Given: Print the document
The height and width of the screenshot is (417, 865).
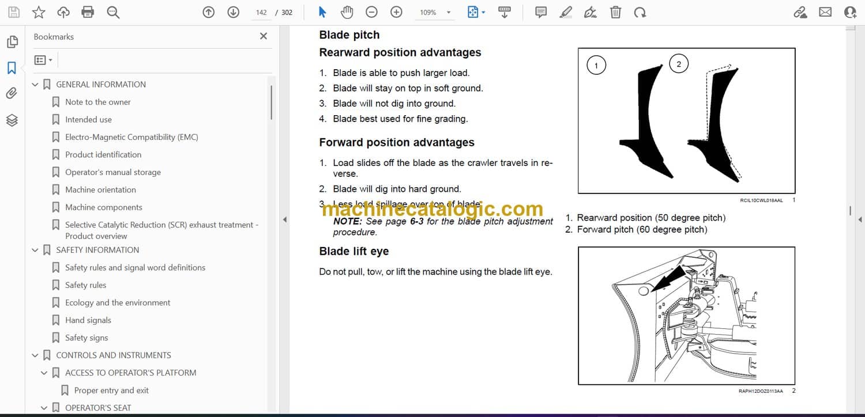Looking at the screenshot, I should point(88,12).
